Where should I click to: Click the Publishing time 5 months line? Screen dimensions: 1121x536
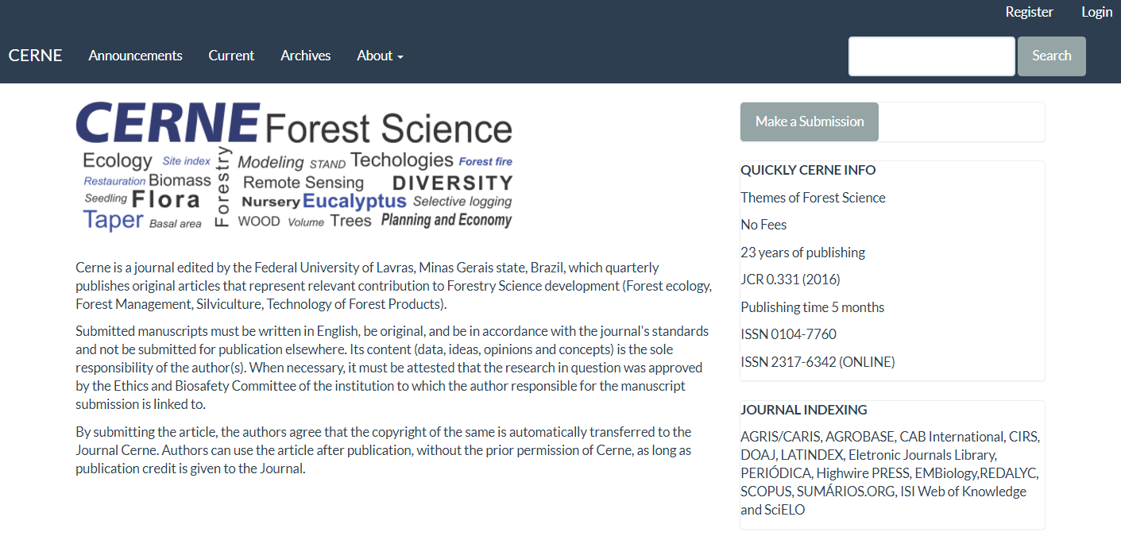point(812,307)
